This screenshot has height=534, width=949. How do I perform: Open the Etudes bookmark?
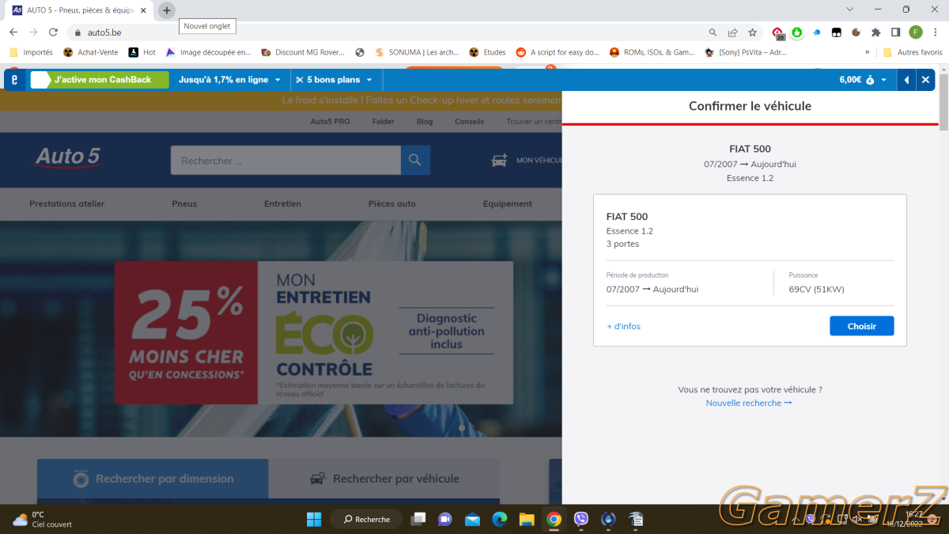click(x=487, y=52)
